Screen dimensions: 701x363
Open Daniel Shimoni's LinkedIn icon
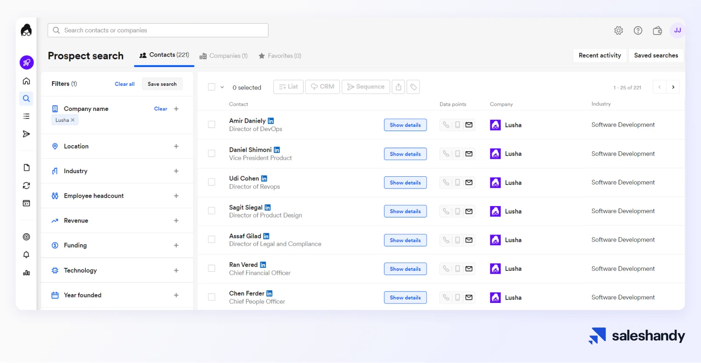pos(277,150)
